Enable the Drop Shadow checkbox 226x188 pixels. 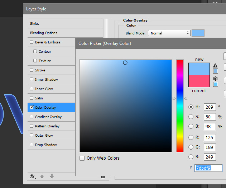(x=32, y=145)
